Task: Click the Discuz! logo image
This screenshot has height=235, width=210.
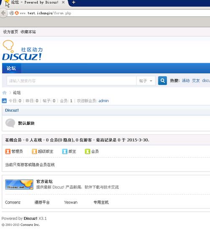Action: pos(22,50)
